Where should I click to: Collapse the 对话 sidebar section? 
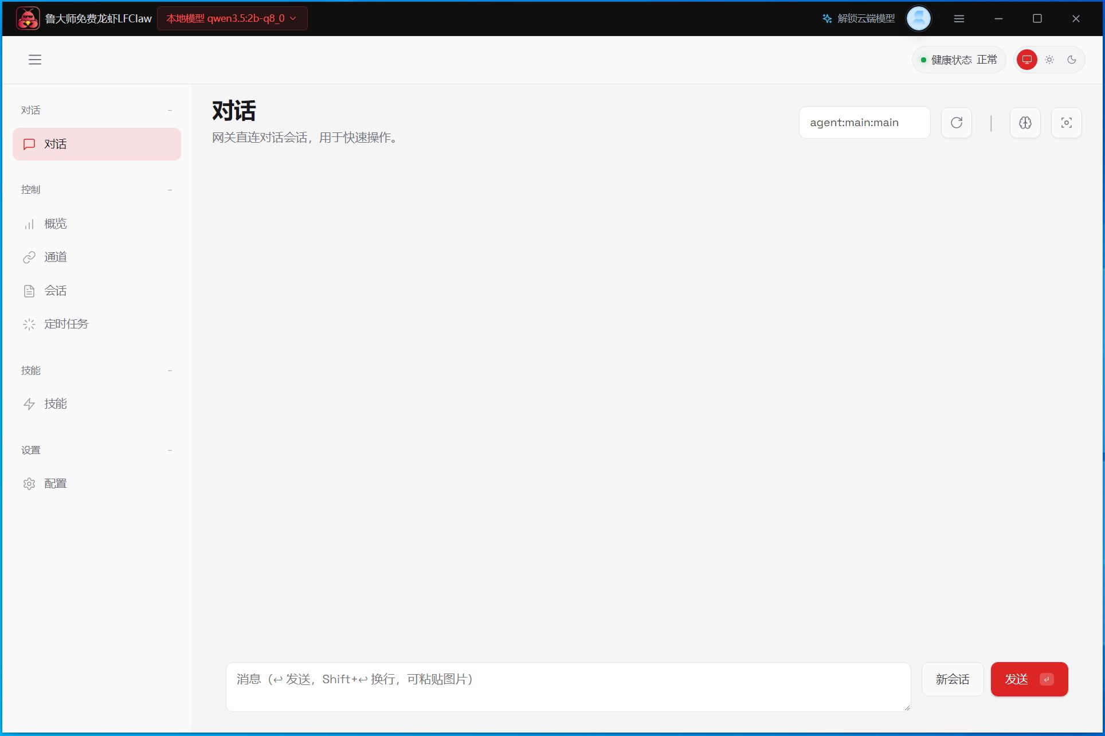click(x=170, y=110)
